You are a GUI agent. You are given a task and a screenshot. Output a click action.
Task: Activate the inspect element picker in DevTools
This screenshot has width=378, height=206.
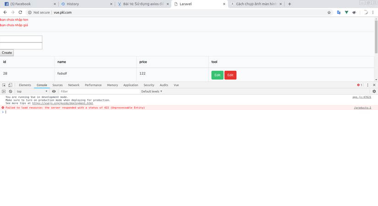[4, 85]
